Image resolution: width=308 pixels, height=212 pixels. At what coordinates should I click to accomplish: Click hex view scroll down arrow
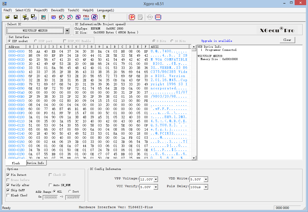click(194, 158)
